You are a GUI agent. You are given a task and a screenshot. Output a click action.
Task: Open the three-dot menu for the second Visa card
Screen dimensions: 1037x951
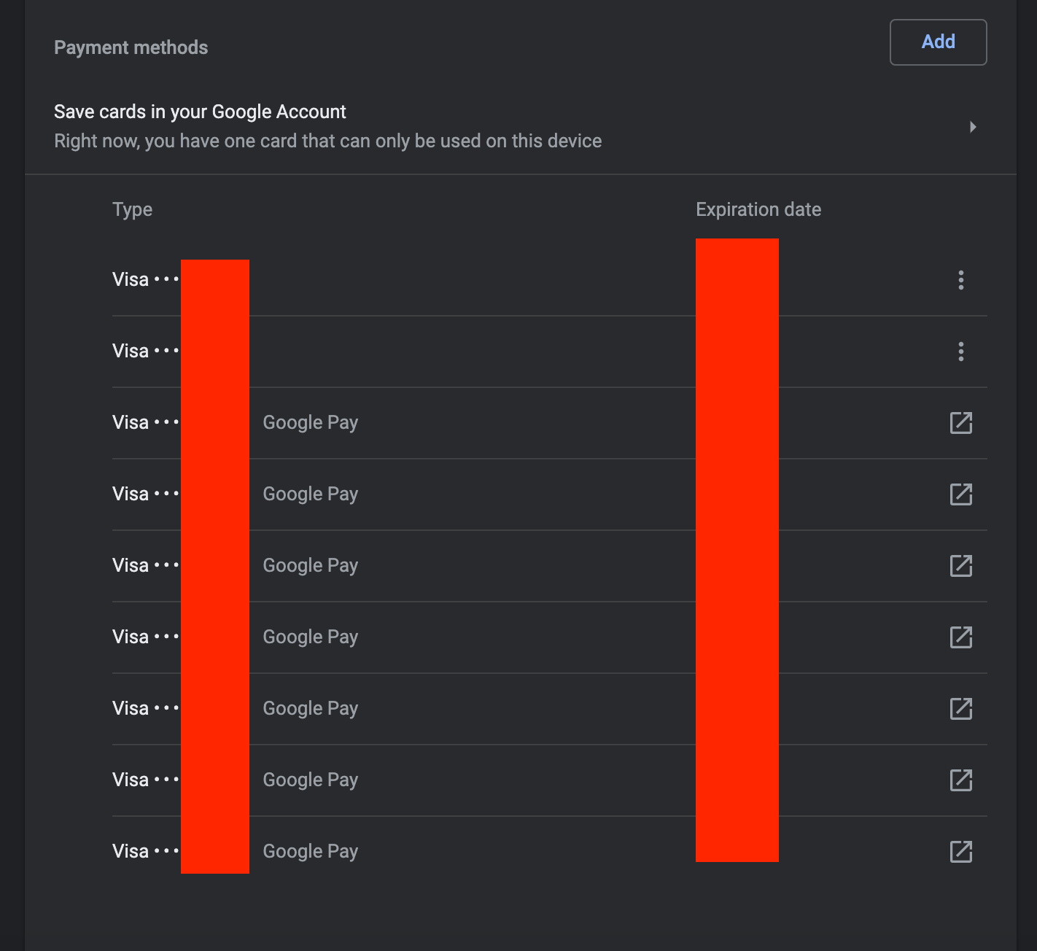(x=961, y=352)
